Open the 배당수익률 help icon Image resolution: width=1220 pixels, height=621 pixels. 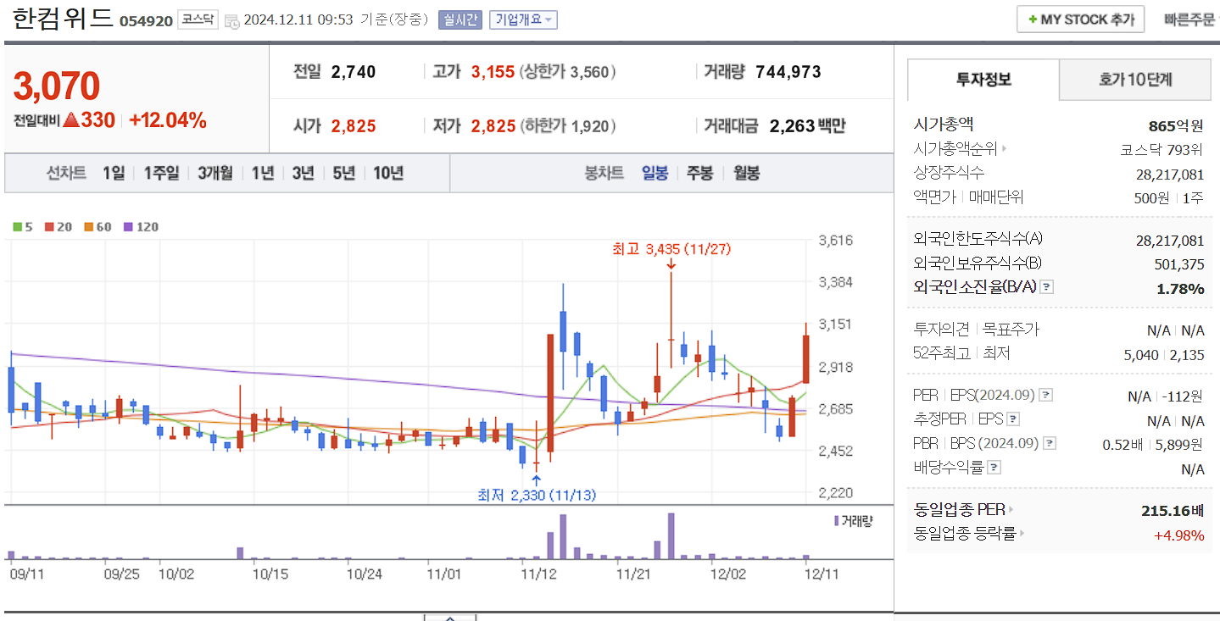[993, 467]
